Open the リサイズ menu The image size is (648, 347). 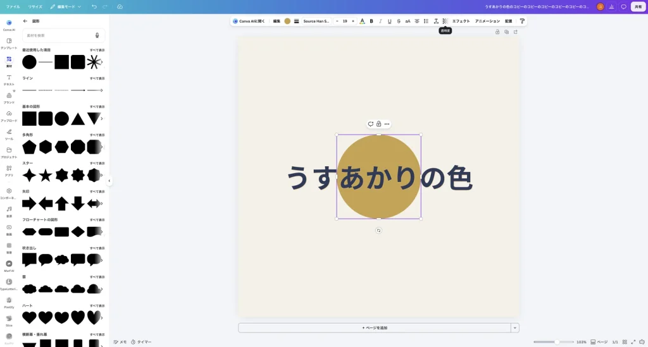35,6
